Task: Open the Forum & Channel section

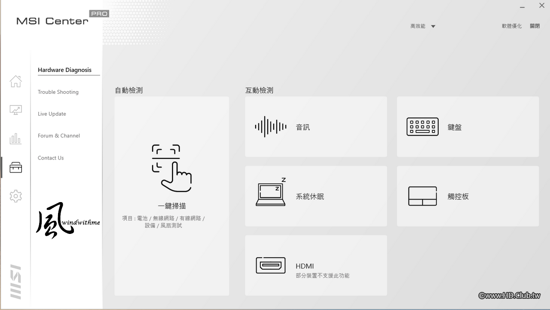Action: click(59, 136)
